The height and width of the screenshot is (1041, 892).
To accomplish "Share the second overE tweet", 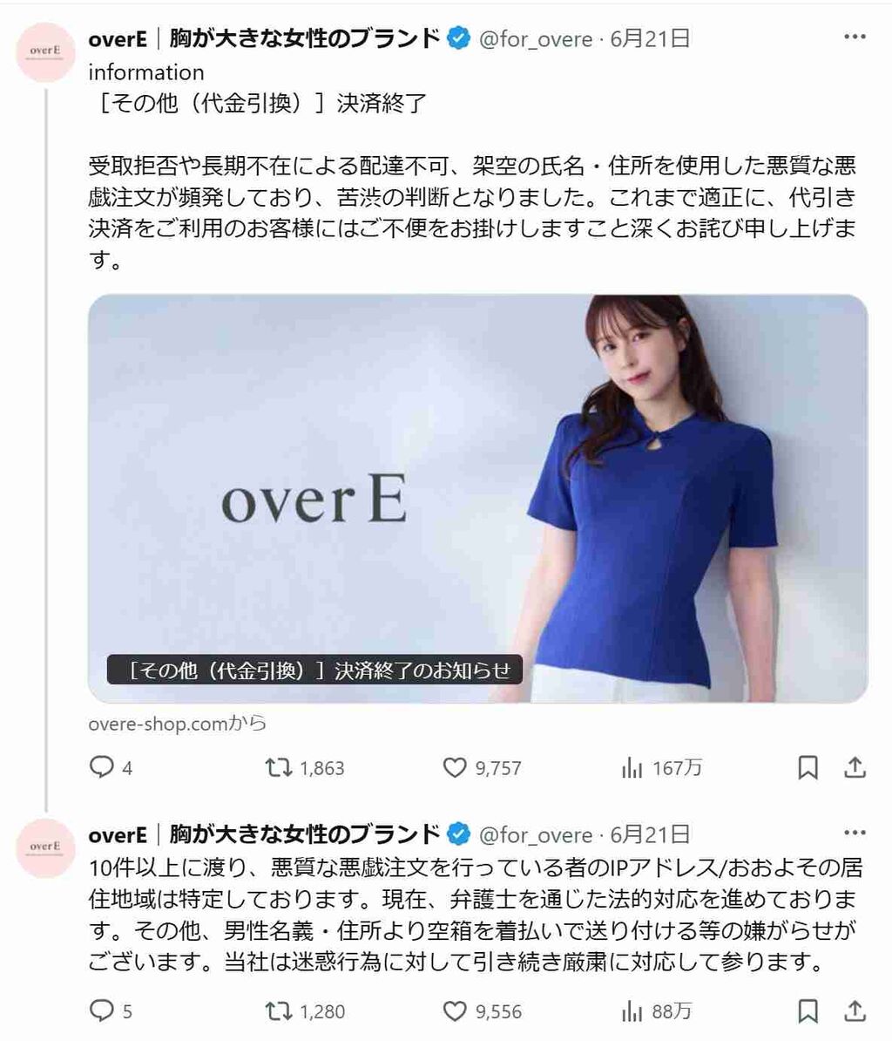I will point(855,1011).
